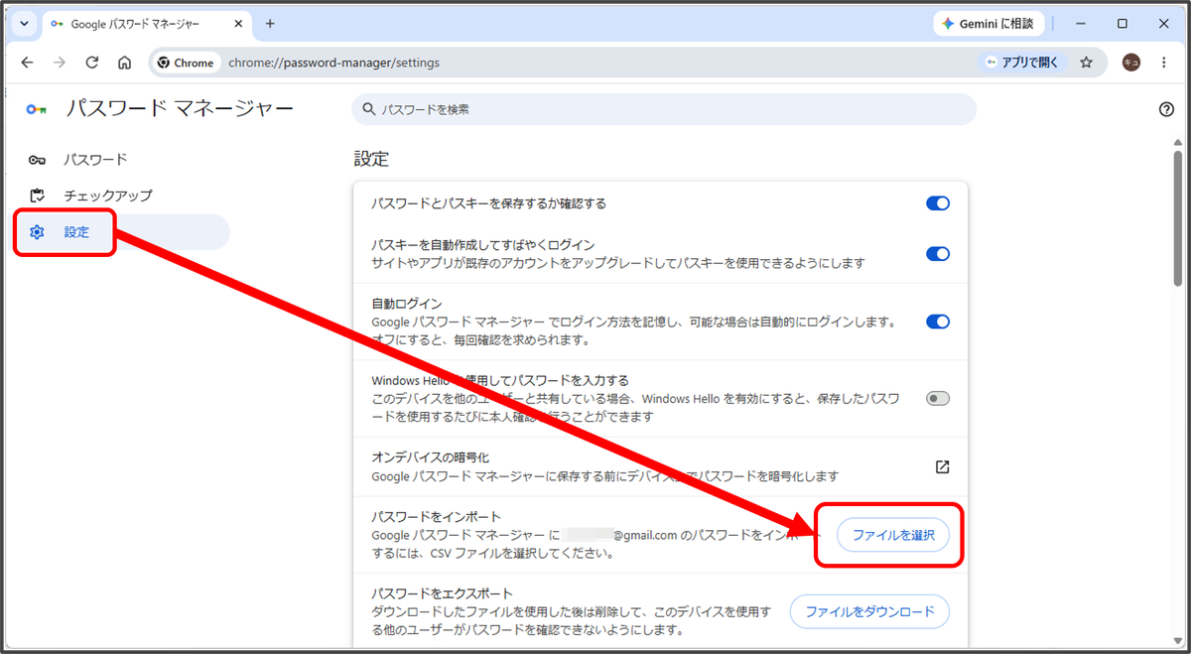The image size is (1191, 654).
Task: Bookmark this page with star icon
Action: [x=1086, y=63]
